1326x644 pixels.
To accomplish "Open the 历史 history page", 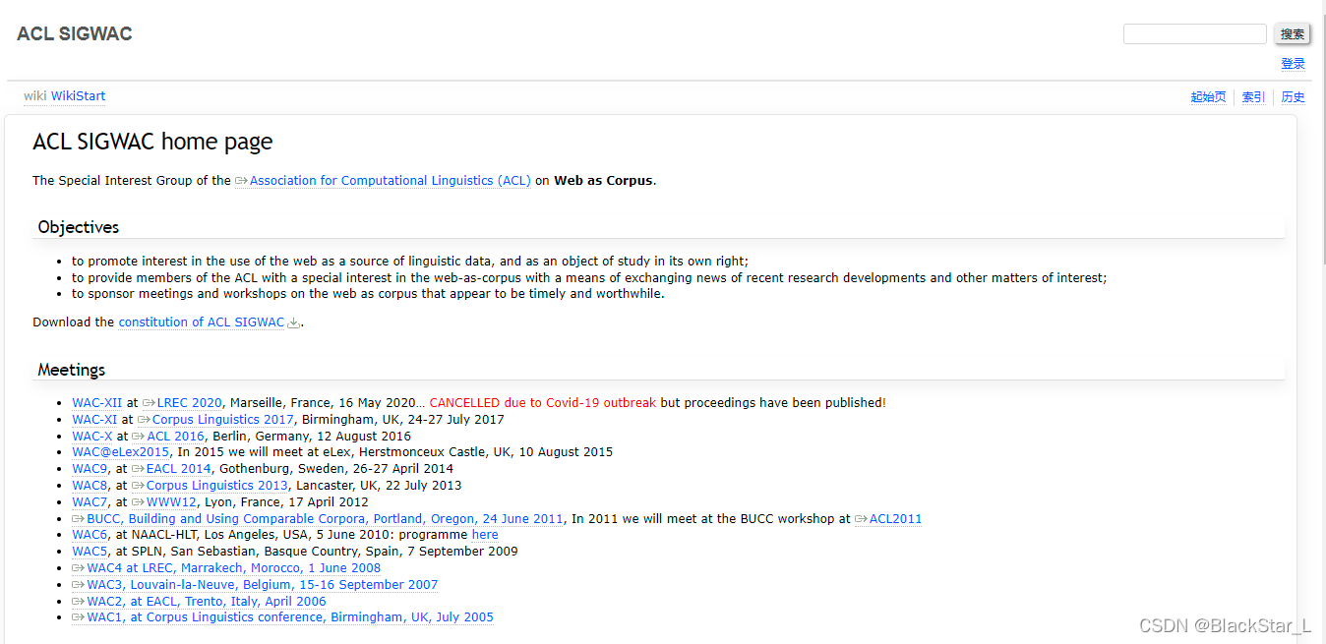I will [1293, 97].
